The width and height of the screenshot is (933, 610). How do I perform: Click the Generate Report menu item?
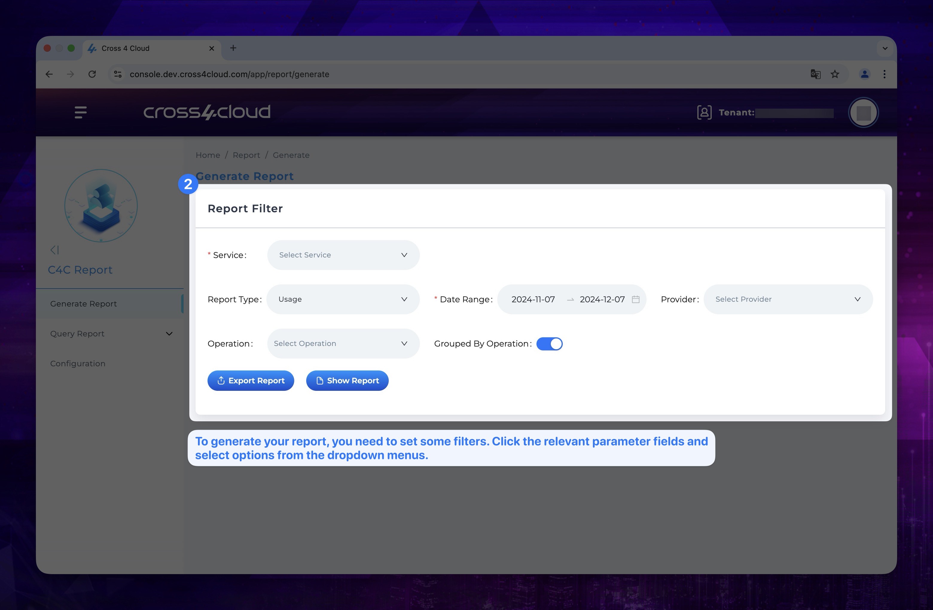83,303
